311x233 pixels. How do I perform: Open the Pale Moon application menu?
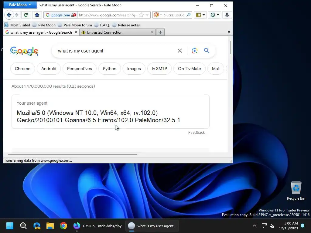coord(20,5)
